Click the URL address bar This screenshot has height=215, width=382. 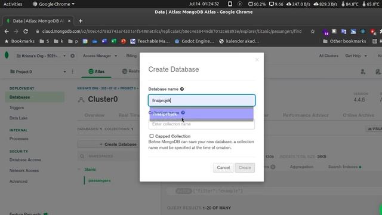pyautogui.click(x=172, y=32)
